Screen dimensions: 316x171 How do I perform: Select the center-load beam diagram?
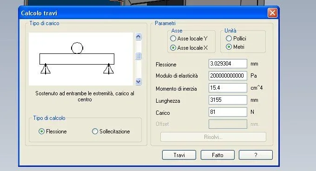81,59
